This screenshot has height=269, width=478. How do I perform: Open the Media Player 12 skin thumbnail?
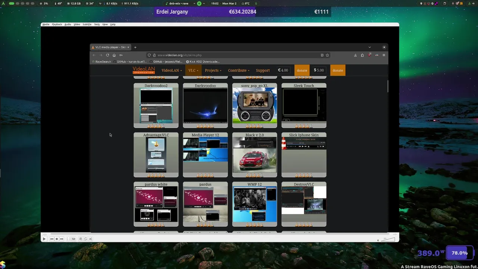coord(205,155)
